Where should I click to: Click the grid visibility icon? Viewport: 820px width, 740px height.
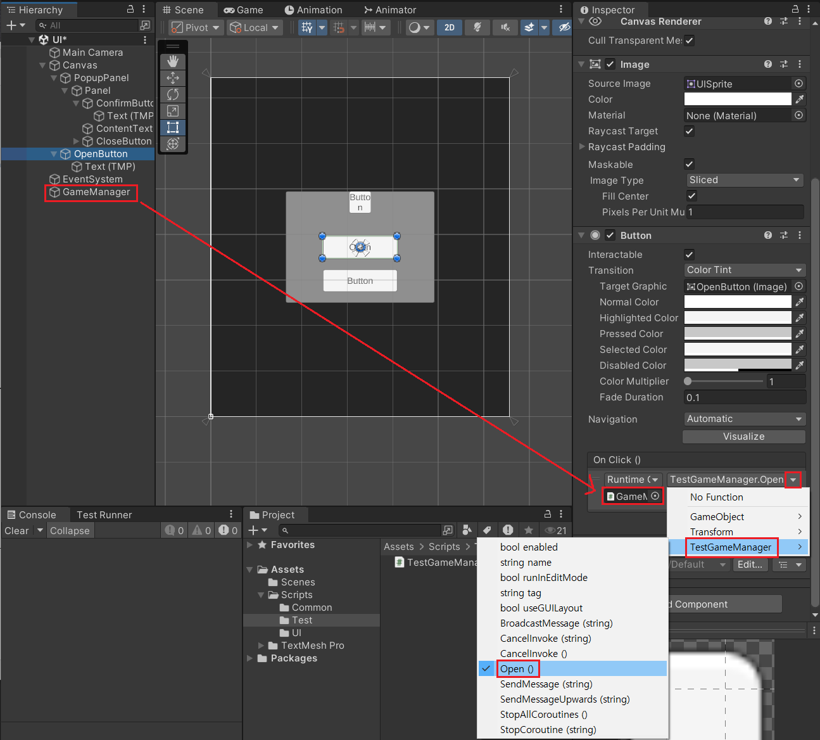pyautogui.click(x=307, y=27)
